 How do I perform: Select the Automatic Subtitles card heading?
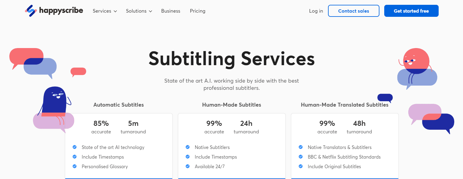[x=118, y=105]
